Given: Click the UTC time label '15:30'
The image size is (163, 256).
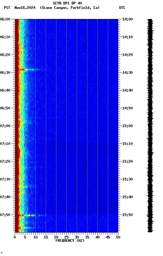Looking at the screenshot, I should (x=128, y=179).
